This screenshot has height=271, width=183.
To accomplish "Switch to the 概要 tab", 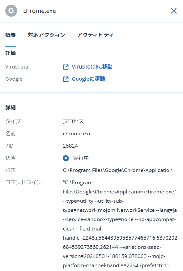I will [x=11, y=35].
